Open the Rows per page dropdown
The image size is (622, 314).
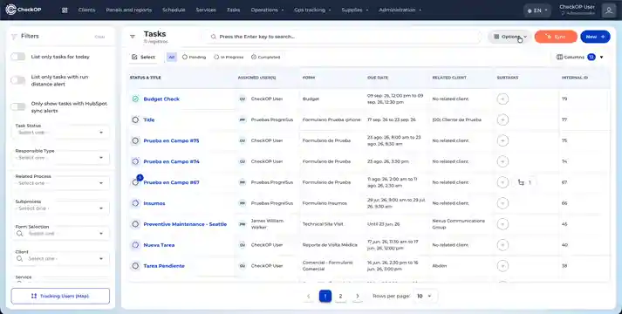(x=425, y=296)
